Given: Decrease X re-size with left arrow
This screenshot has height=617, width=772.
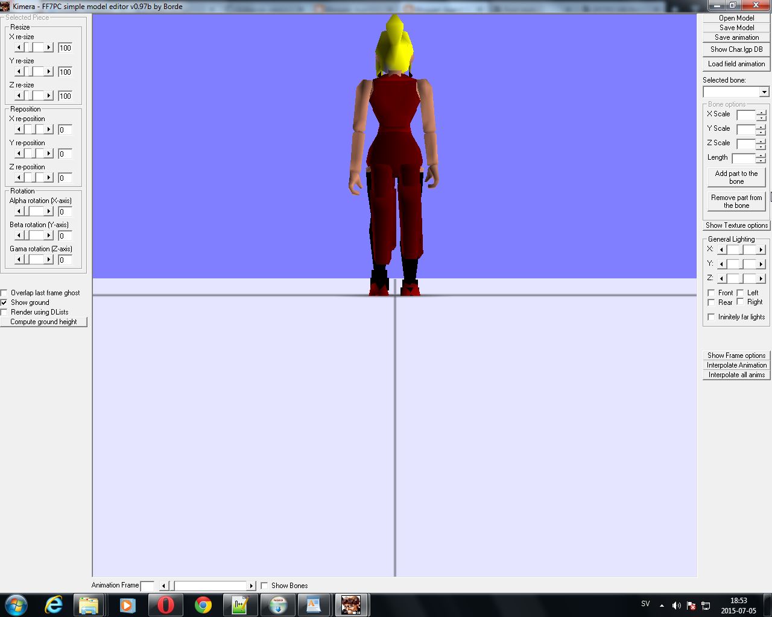Looking at the screenshot, I should tap(18, 48).
